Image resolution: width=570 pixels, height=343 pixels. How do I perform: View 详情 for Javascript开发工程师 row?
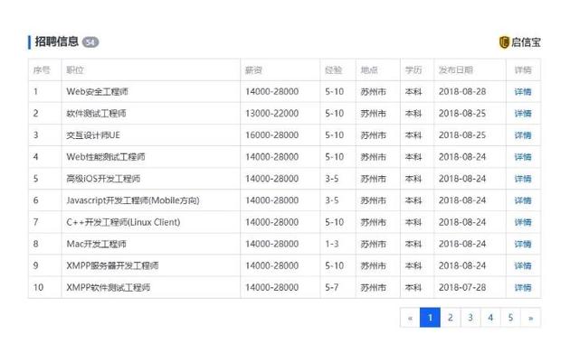523,200
